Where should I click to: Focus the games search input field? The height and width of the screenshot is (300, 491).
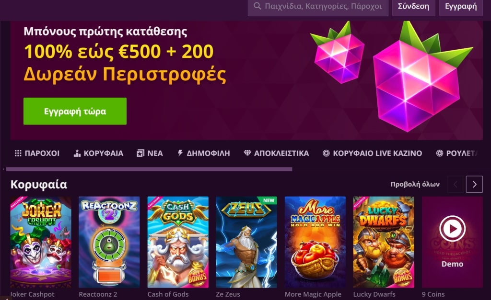pos(318,6)
